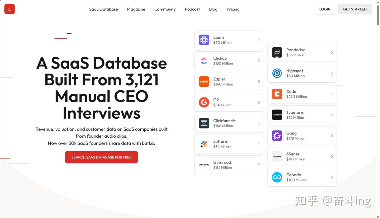Click the Gumroad $11.1 Million revenue text
Image resolution: width=380 pixels, height=218 pixels.
(222, 167)
